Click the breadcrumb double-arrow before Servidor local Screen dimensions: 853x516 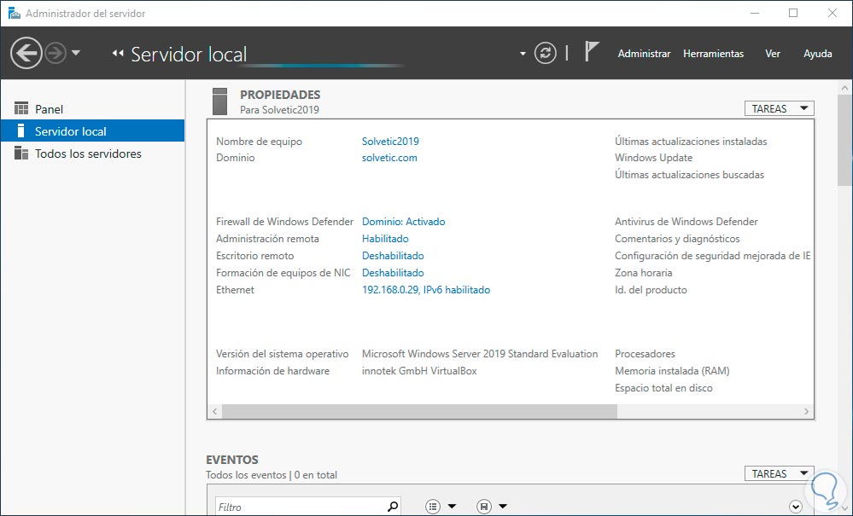(118, 53)
